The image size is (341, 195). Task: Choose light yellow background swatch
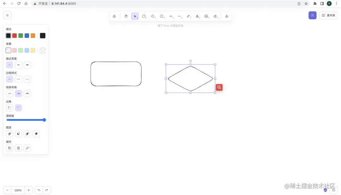point(33,50)
